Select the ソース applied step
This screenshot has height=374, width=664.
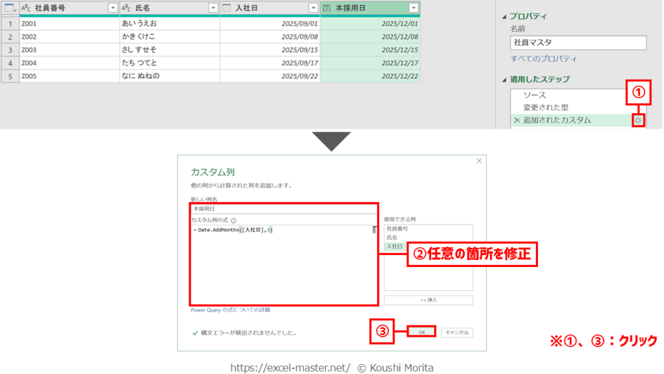tap(535, 95)
